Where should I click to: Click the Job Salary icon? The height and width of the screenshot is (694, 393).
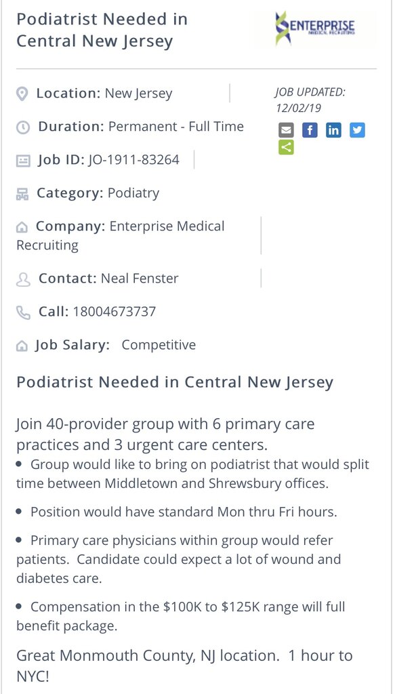(22, 346)
